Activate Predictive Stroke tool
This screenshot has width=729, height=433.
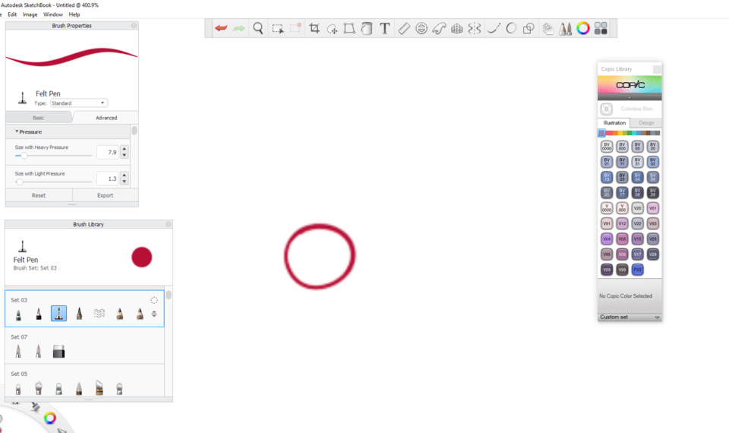pyautogui.click(x=511, y=28)
